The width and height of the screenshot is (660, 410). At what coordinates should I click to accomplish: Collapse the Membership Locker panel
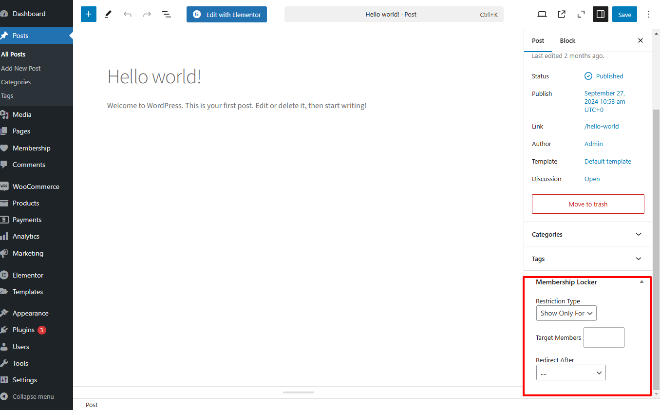(x=641, y=282)
